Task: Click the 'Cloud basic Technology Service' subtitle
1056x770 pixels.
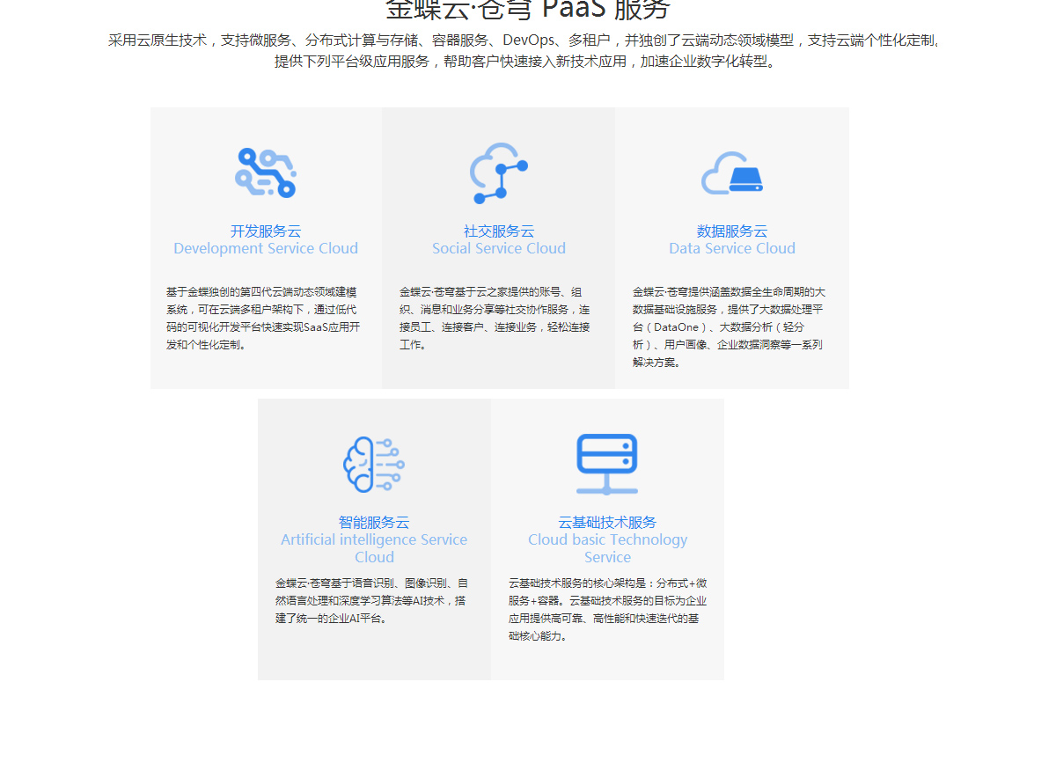Action: point(607,548)
